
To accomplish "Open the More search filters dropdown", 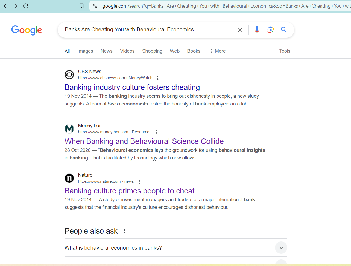I will click(x=218, y=51).
